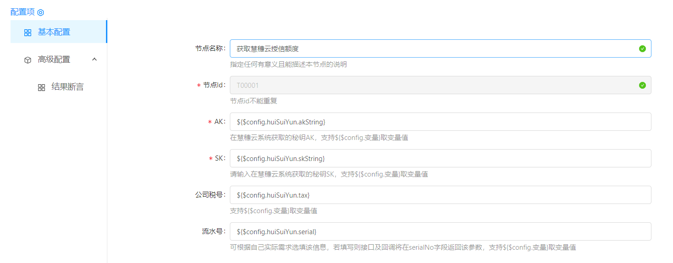The image size is (673, 263).
Task: Click the required AK field label
Action: coord(217,122)
